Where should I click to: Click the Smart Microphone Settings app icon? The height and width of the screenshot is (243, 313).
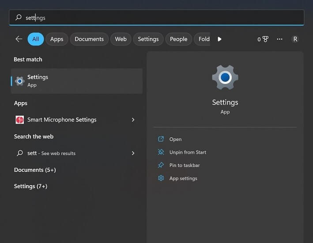point(19,120)
